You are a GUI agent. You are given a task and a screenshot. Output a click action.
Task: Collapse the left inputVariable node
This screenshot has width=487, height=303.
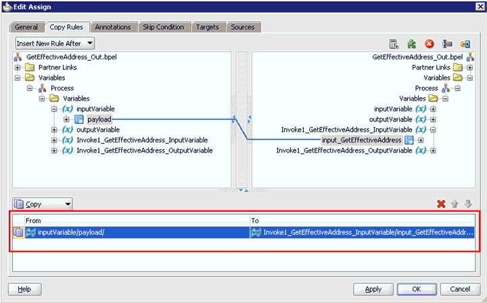click(54, 109)
